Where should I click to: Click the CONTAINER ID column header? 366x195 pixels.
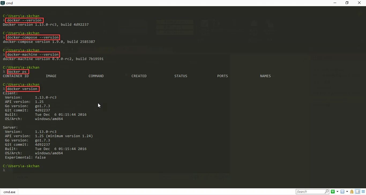point(16,76)
